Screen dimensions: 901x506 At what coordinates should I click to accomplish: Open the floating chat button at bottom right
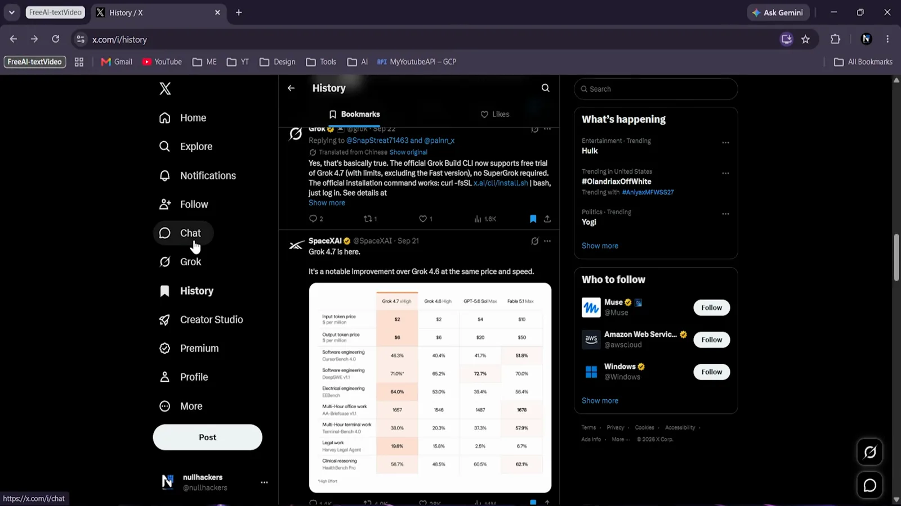point(870,485)
